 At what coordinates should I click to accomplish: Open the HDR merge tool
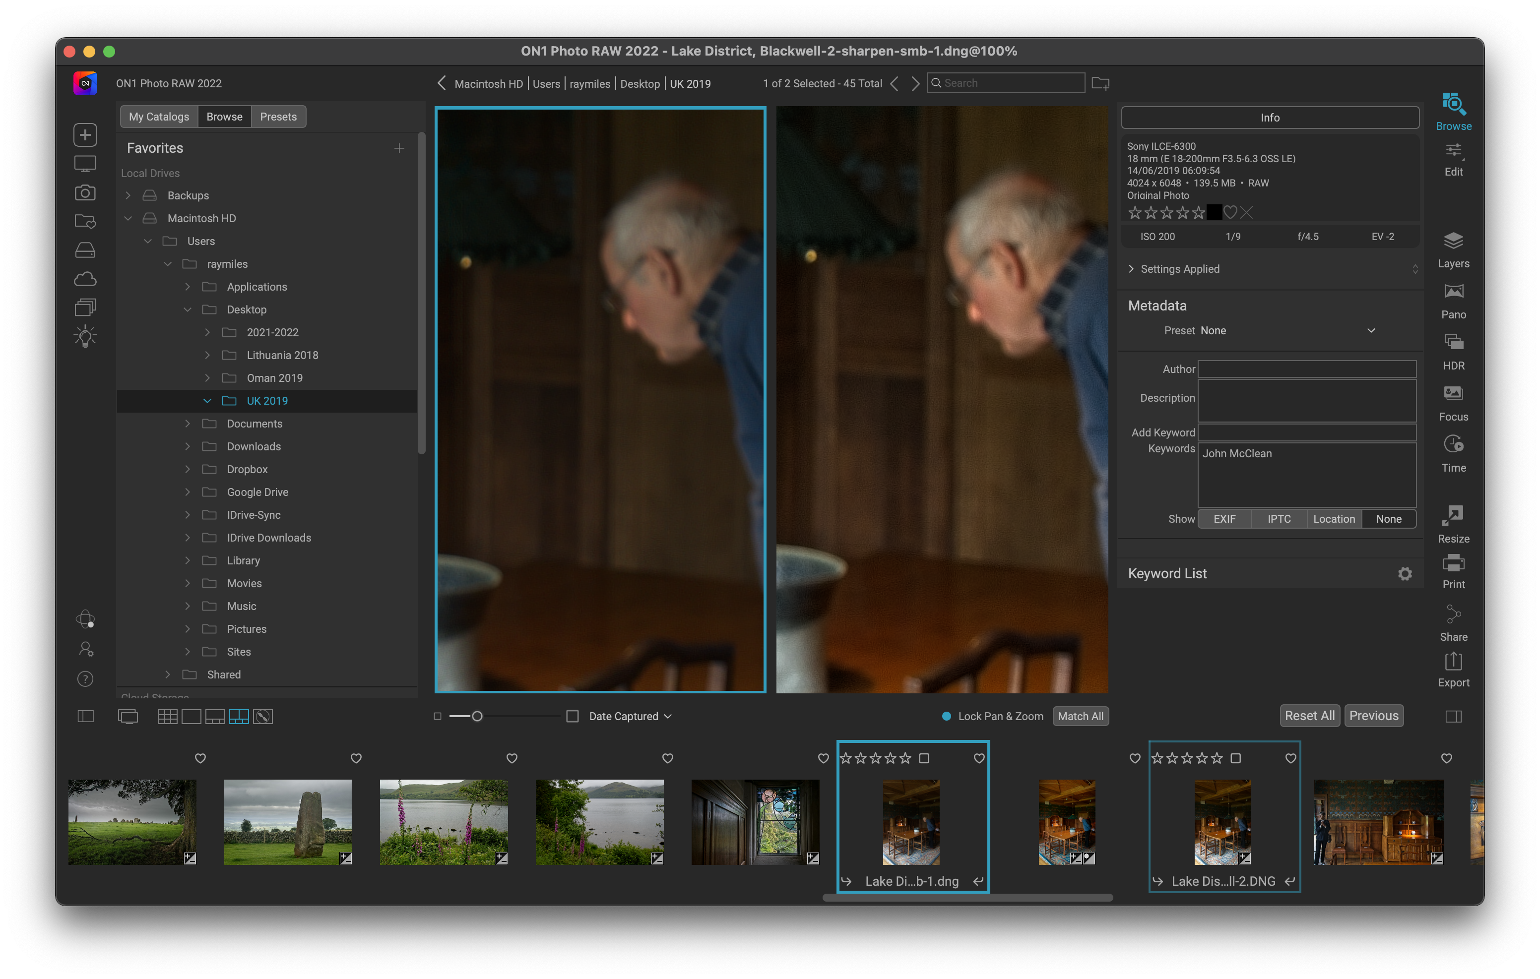point(1453,351)
